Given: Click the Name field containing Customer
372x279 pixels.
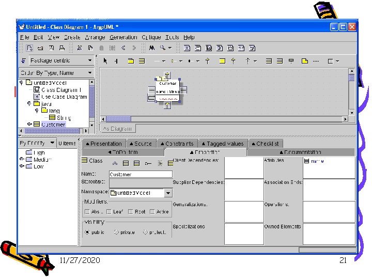Looking at the screenshot, I should pyautogui.click(x=141, y=175).
